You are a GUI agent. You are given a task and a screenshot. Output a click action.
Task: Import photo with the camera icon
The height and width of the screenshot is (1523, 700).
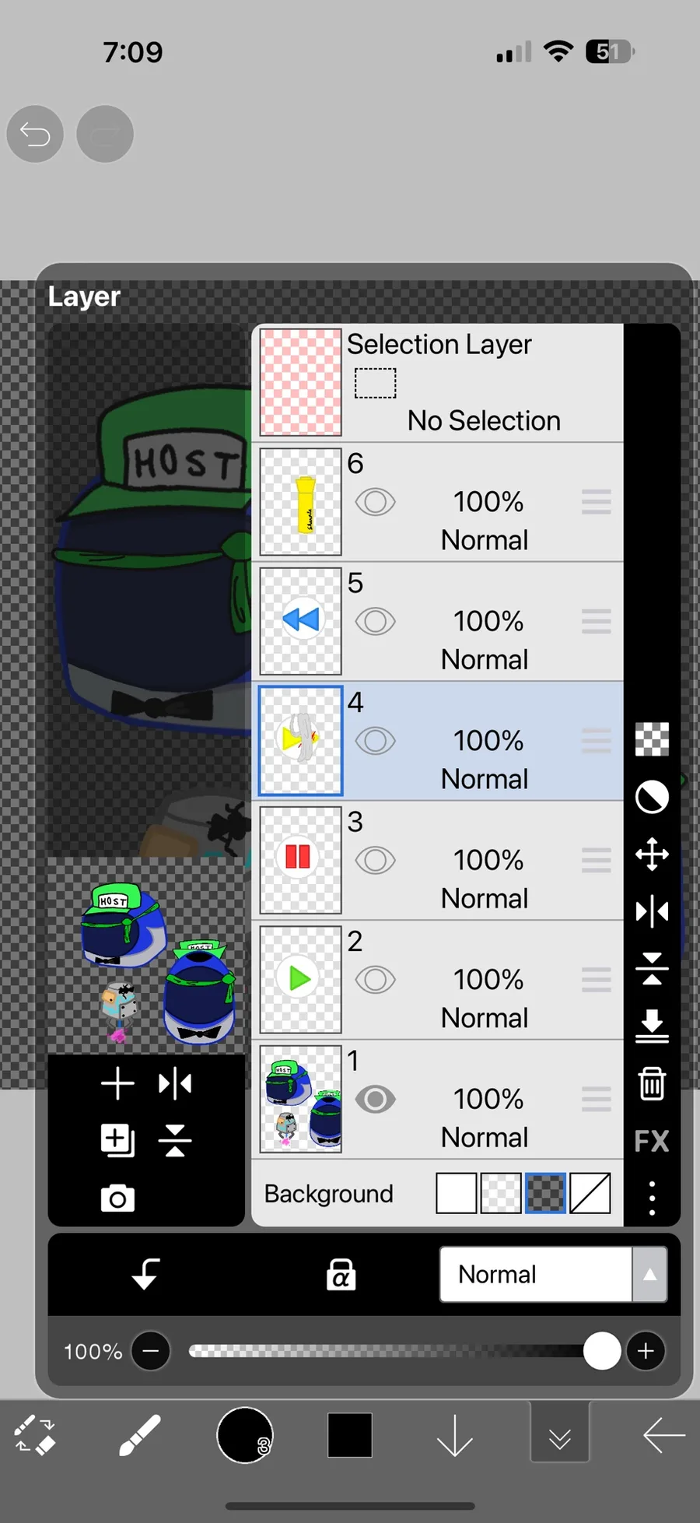117,1198
